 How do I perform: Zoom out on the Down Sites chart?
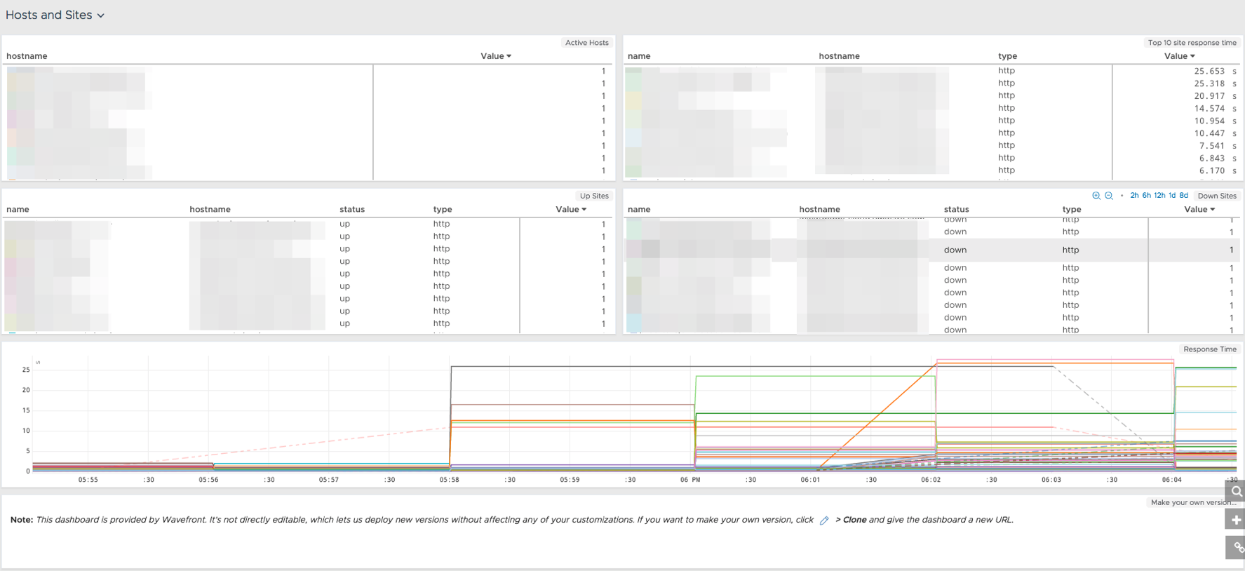click(x=1109, y=196)
